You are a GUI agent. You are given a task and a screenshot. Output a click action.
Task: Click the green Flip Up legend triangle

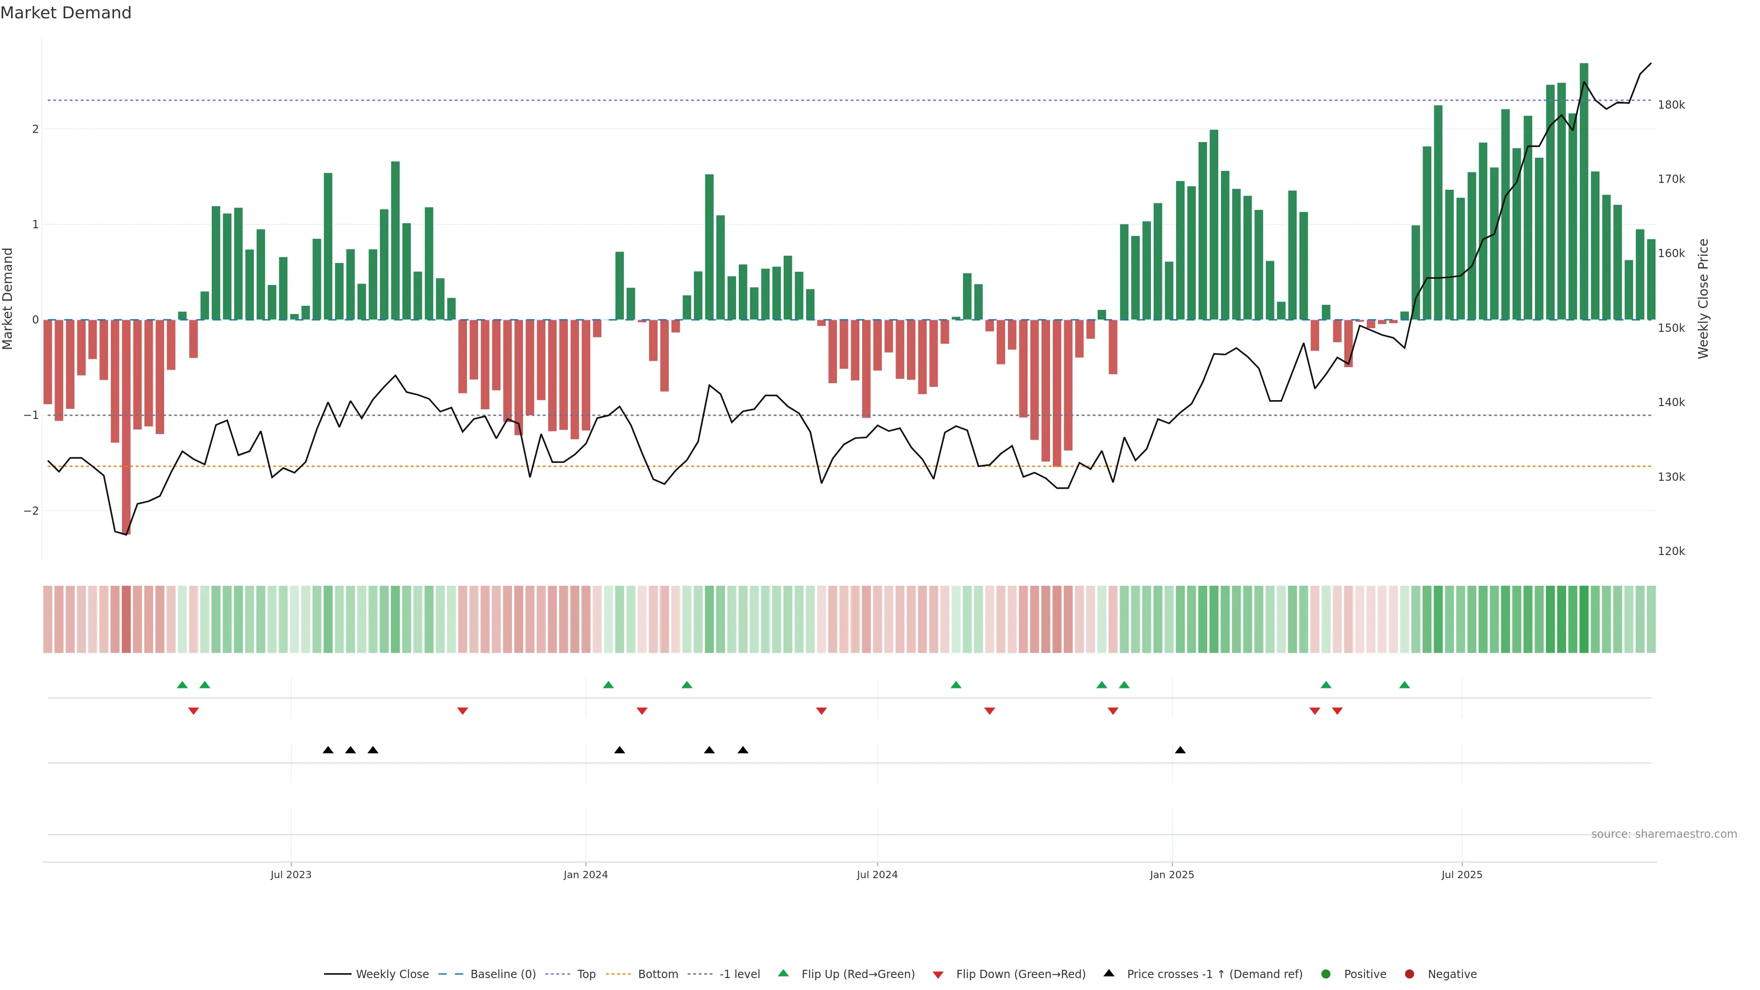tap(784, 973)
